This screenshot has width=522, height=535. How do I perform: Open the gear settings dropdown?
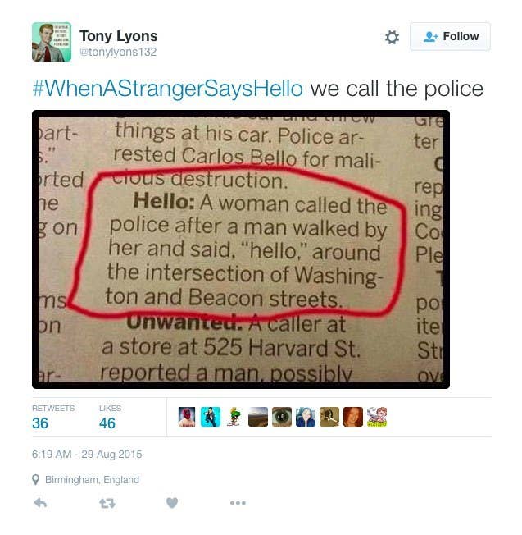click(392, 37)
